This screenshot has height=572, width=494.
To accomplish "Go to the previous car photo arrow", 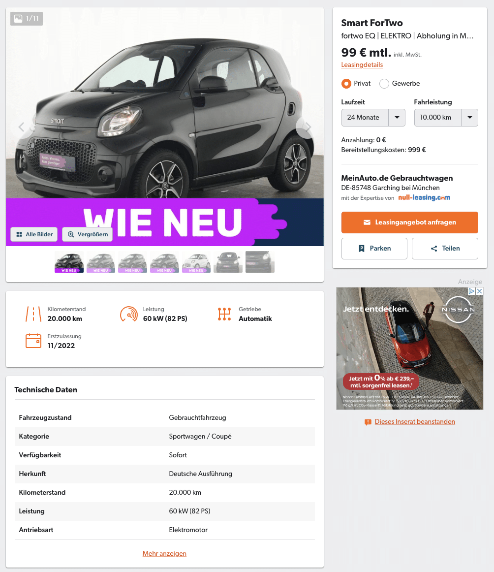I will coord(22,127).
